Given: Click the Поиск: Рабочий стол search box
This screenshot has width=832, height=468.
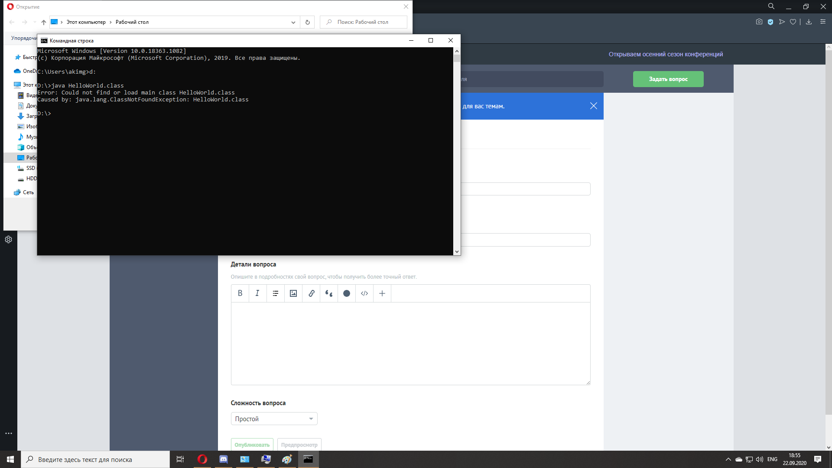Looking at the screenshot, I should click(364, 22).
